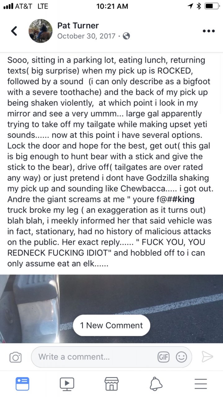This screenshot has height=397, width=223.
Task: Tap the October 30, 2017 post date
Action: [87, 36]
